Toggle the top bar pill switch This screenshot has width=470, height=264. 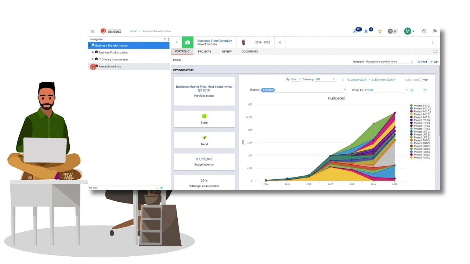tap(393, 31)
